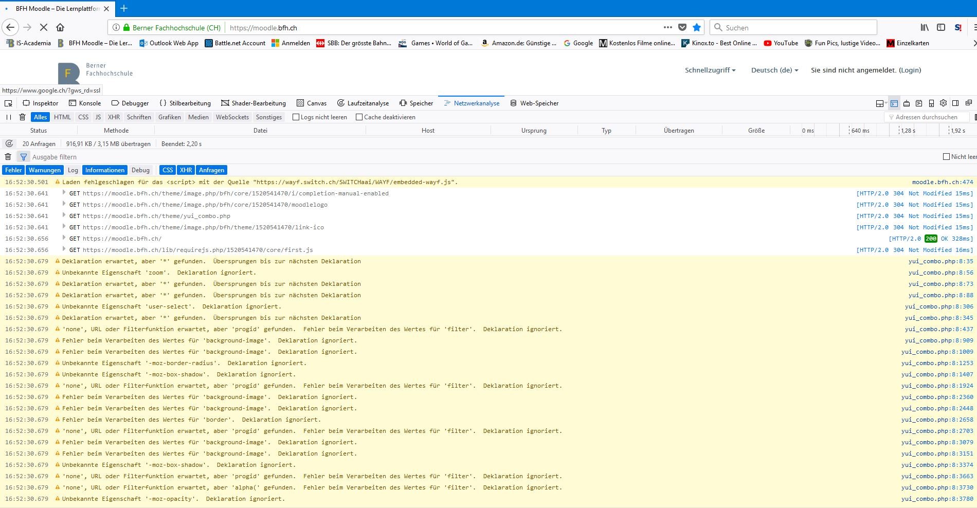The image size is (977, 508).
Task: Open the Deutsch (de) language dropdown
Action: (x=774, y=70)
